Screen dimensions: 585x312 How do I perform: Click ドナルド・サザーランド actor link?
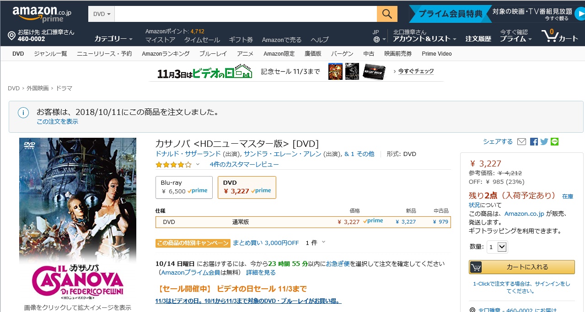pos(188,154)
